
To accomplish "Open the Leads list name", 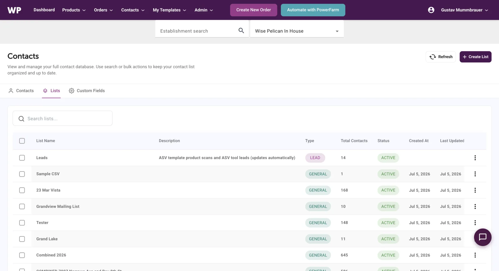I will [42, 158].
